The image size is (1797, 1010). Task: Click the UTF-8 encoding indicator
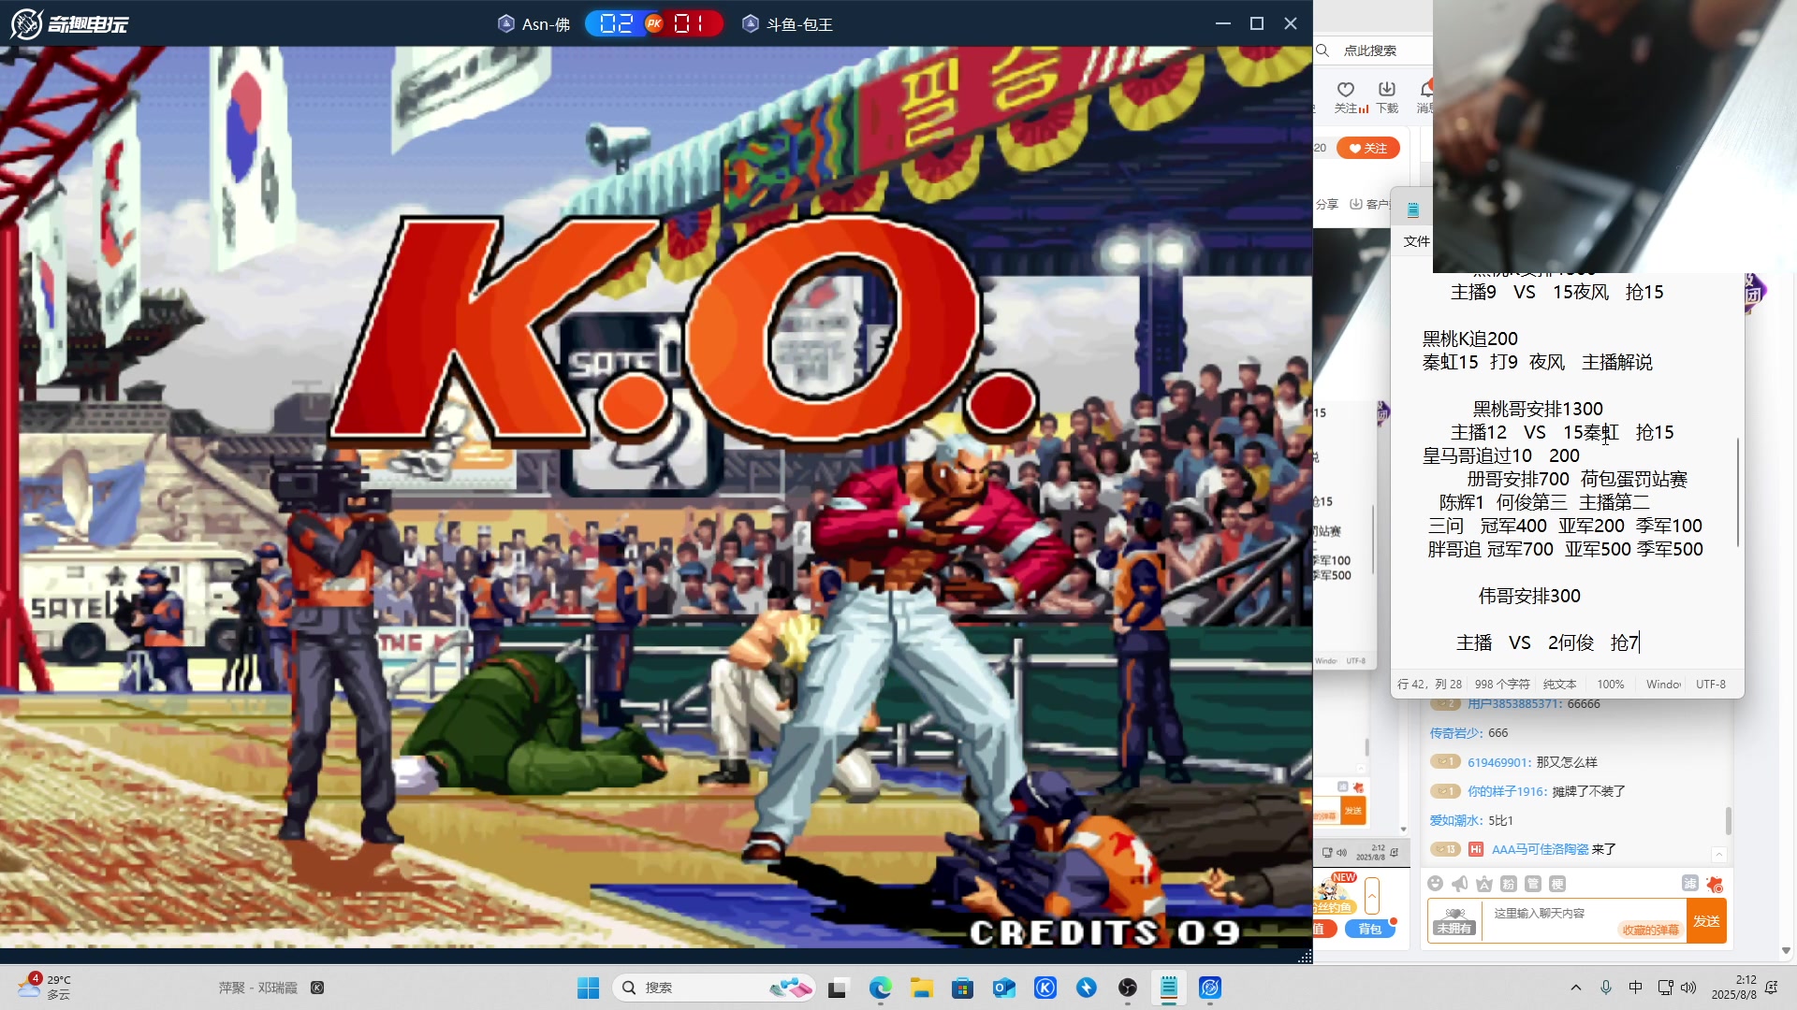pos(1711,685)
